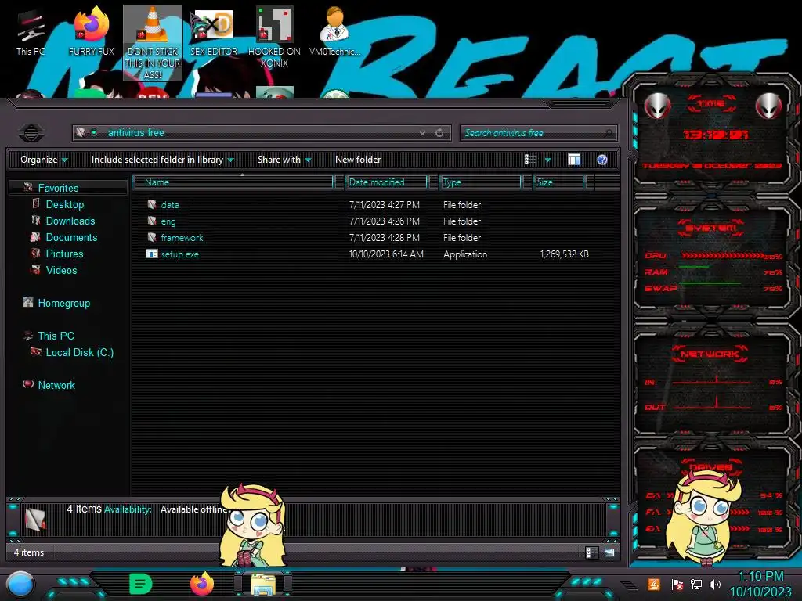Screen dimensions: 802x601
Task: Refresh the antivirus free folder view
Action: tap(439, 133)
